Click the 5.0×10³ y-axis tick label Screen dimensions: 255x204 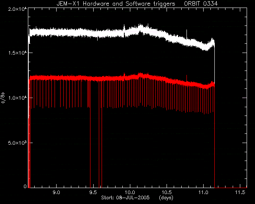point(18,143)
